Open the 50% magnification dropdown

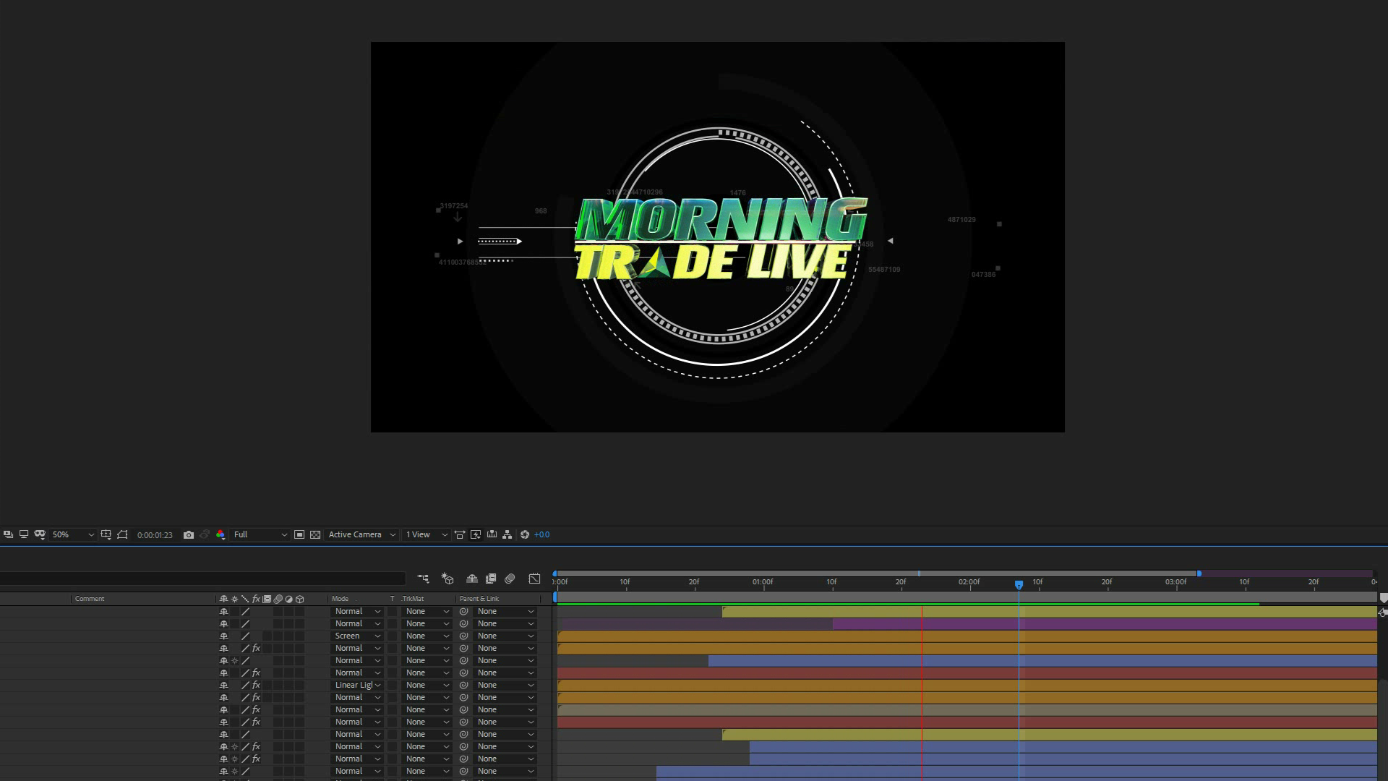click(73, 535)
